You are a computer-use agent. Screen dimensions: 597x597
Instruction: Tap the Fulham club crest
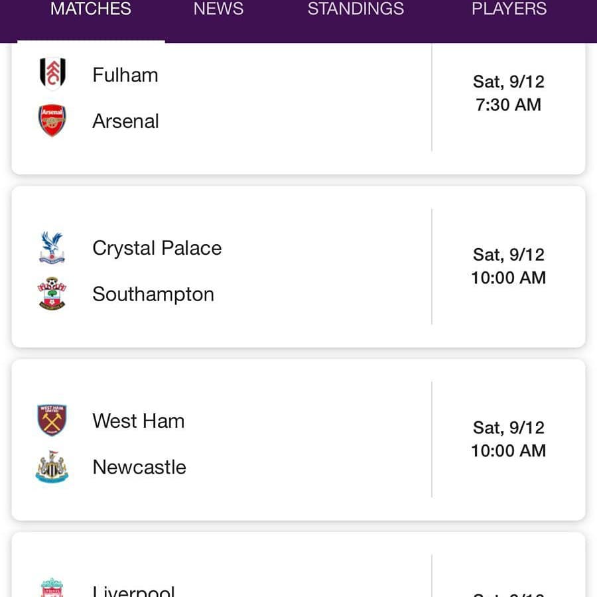click(52, 74)
